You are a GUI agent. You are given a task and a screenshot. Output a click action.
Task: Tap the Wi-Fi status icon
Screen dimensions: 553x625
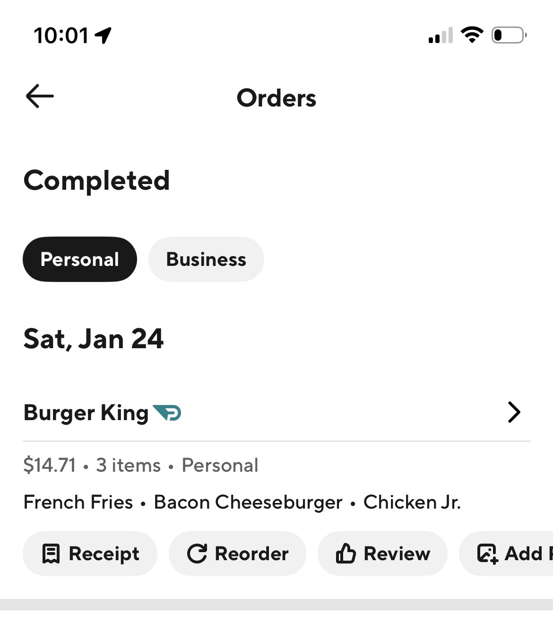pos(472,35)
